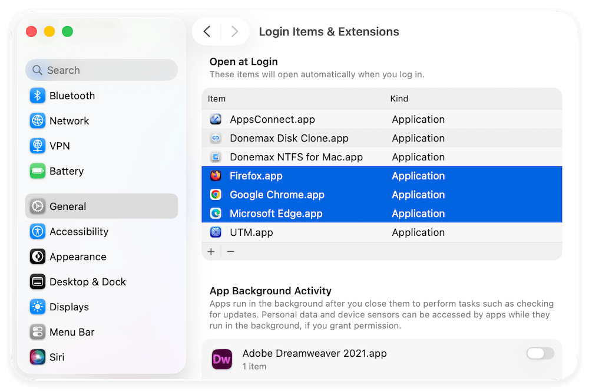589x391 pixels.
Task: Click the Kind column header
Action: pos(399,98)
